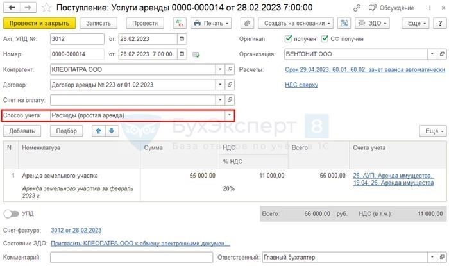
Task: Open Счета учета link 26, АУП
Action: [x=393, y=179]
